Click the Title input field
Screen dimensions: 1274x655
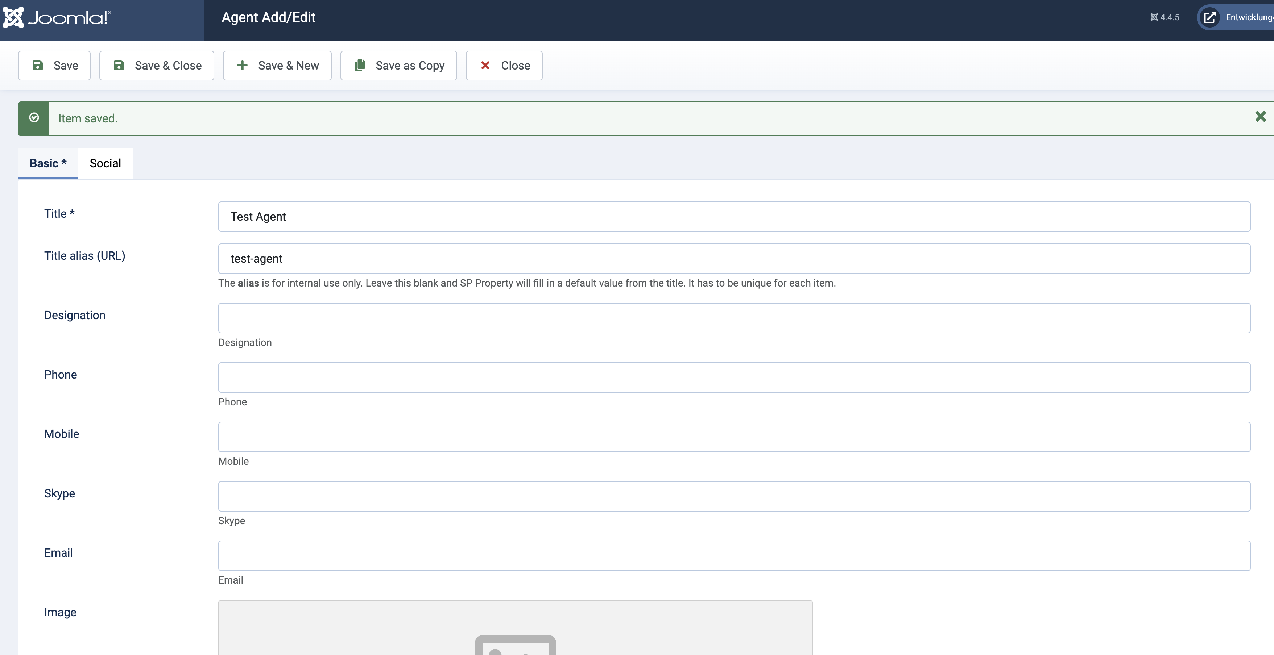tap(734, 216)
